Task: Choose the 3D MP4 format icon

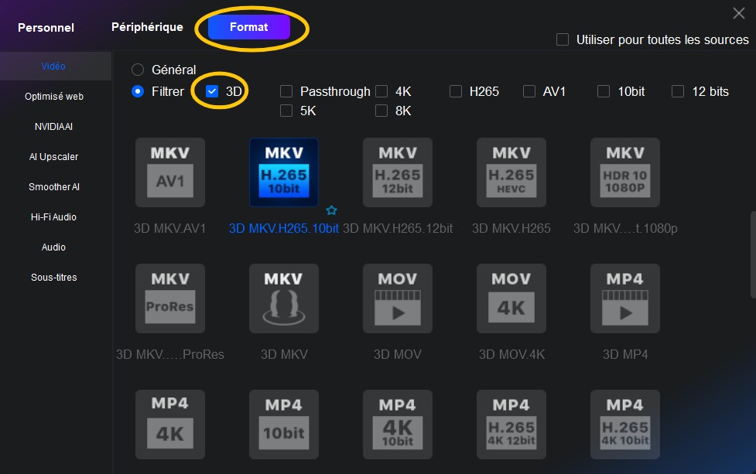Action: 625,298
